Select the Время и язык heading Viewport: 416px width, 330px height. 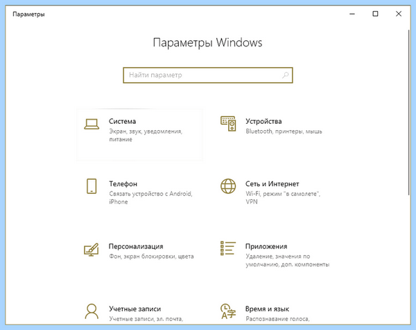(267, 309)
